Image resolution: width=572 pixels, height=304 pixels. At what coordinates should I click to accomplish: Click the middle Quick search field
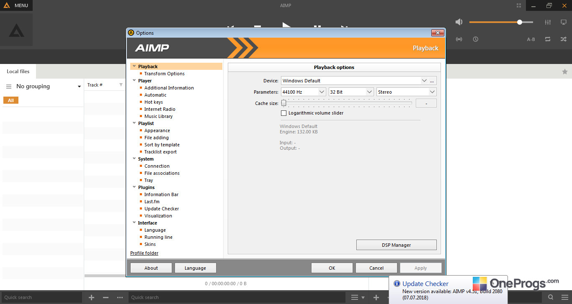(x=237, y=297)
